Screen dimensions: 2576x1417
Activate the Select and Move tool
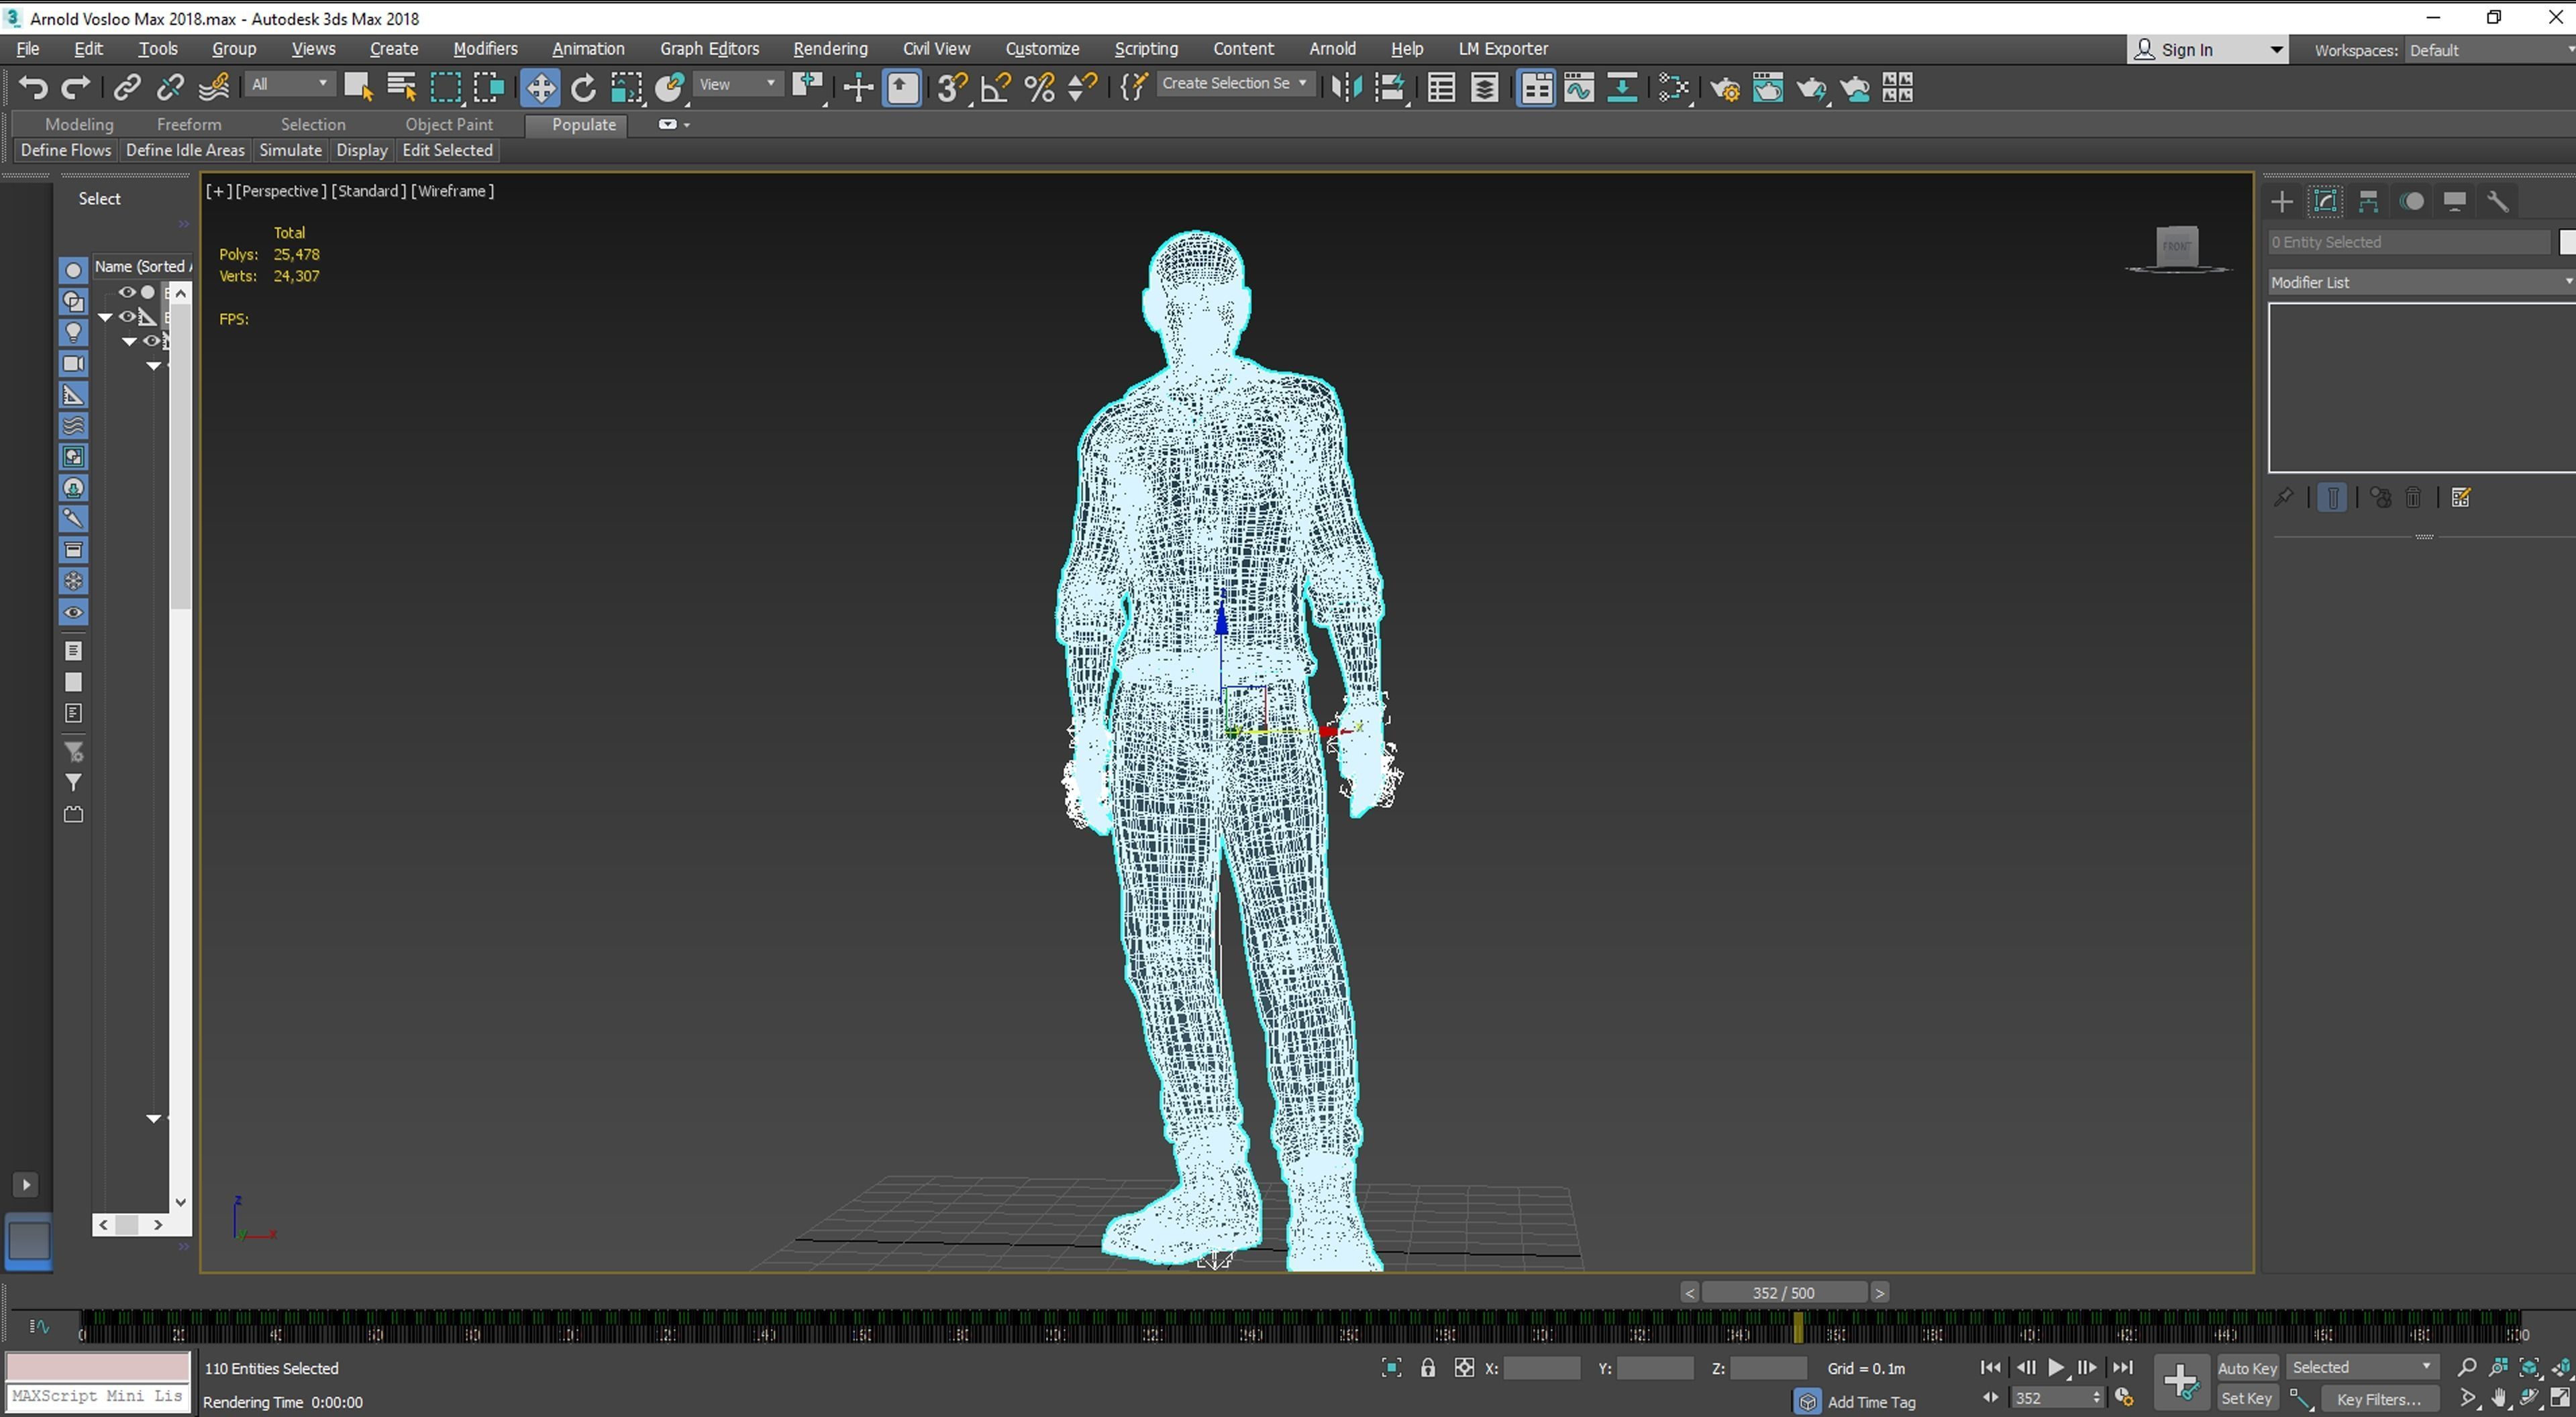pos(540,88)
